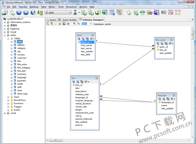Viewport: 196px width, 144px height.
Task: Open the Database menu
Action: click(34, 7)
